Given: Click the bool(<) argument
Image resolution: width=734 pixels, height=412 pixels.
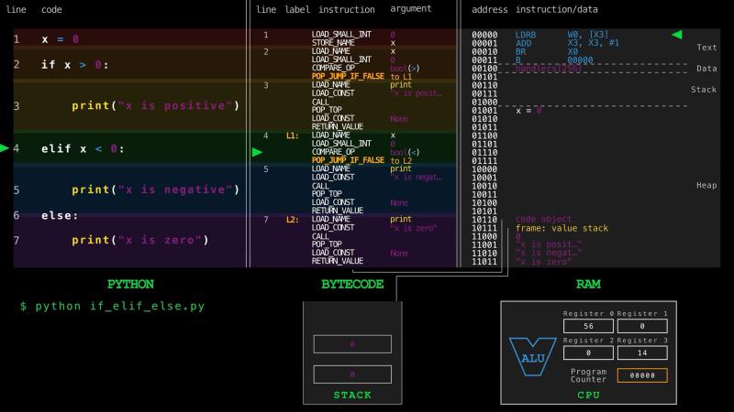Looking at the screenshot, I should pyautogui.click(x=405, y=152).
